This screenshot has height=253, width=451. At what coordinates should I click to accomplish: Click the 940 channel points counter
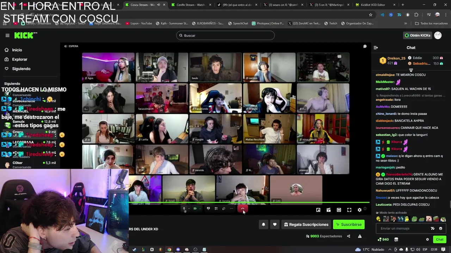[383, 240]
